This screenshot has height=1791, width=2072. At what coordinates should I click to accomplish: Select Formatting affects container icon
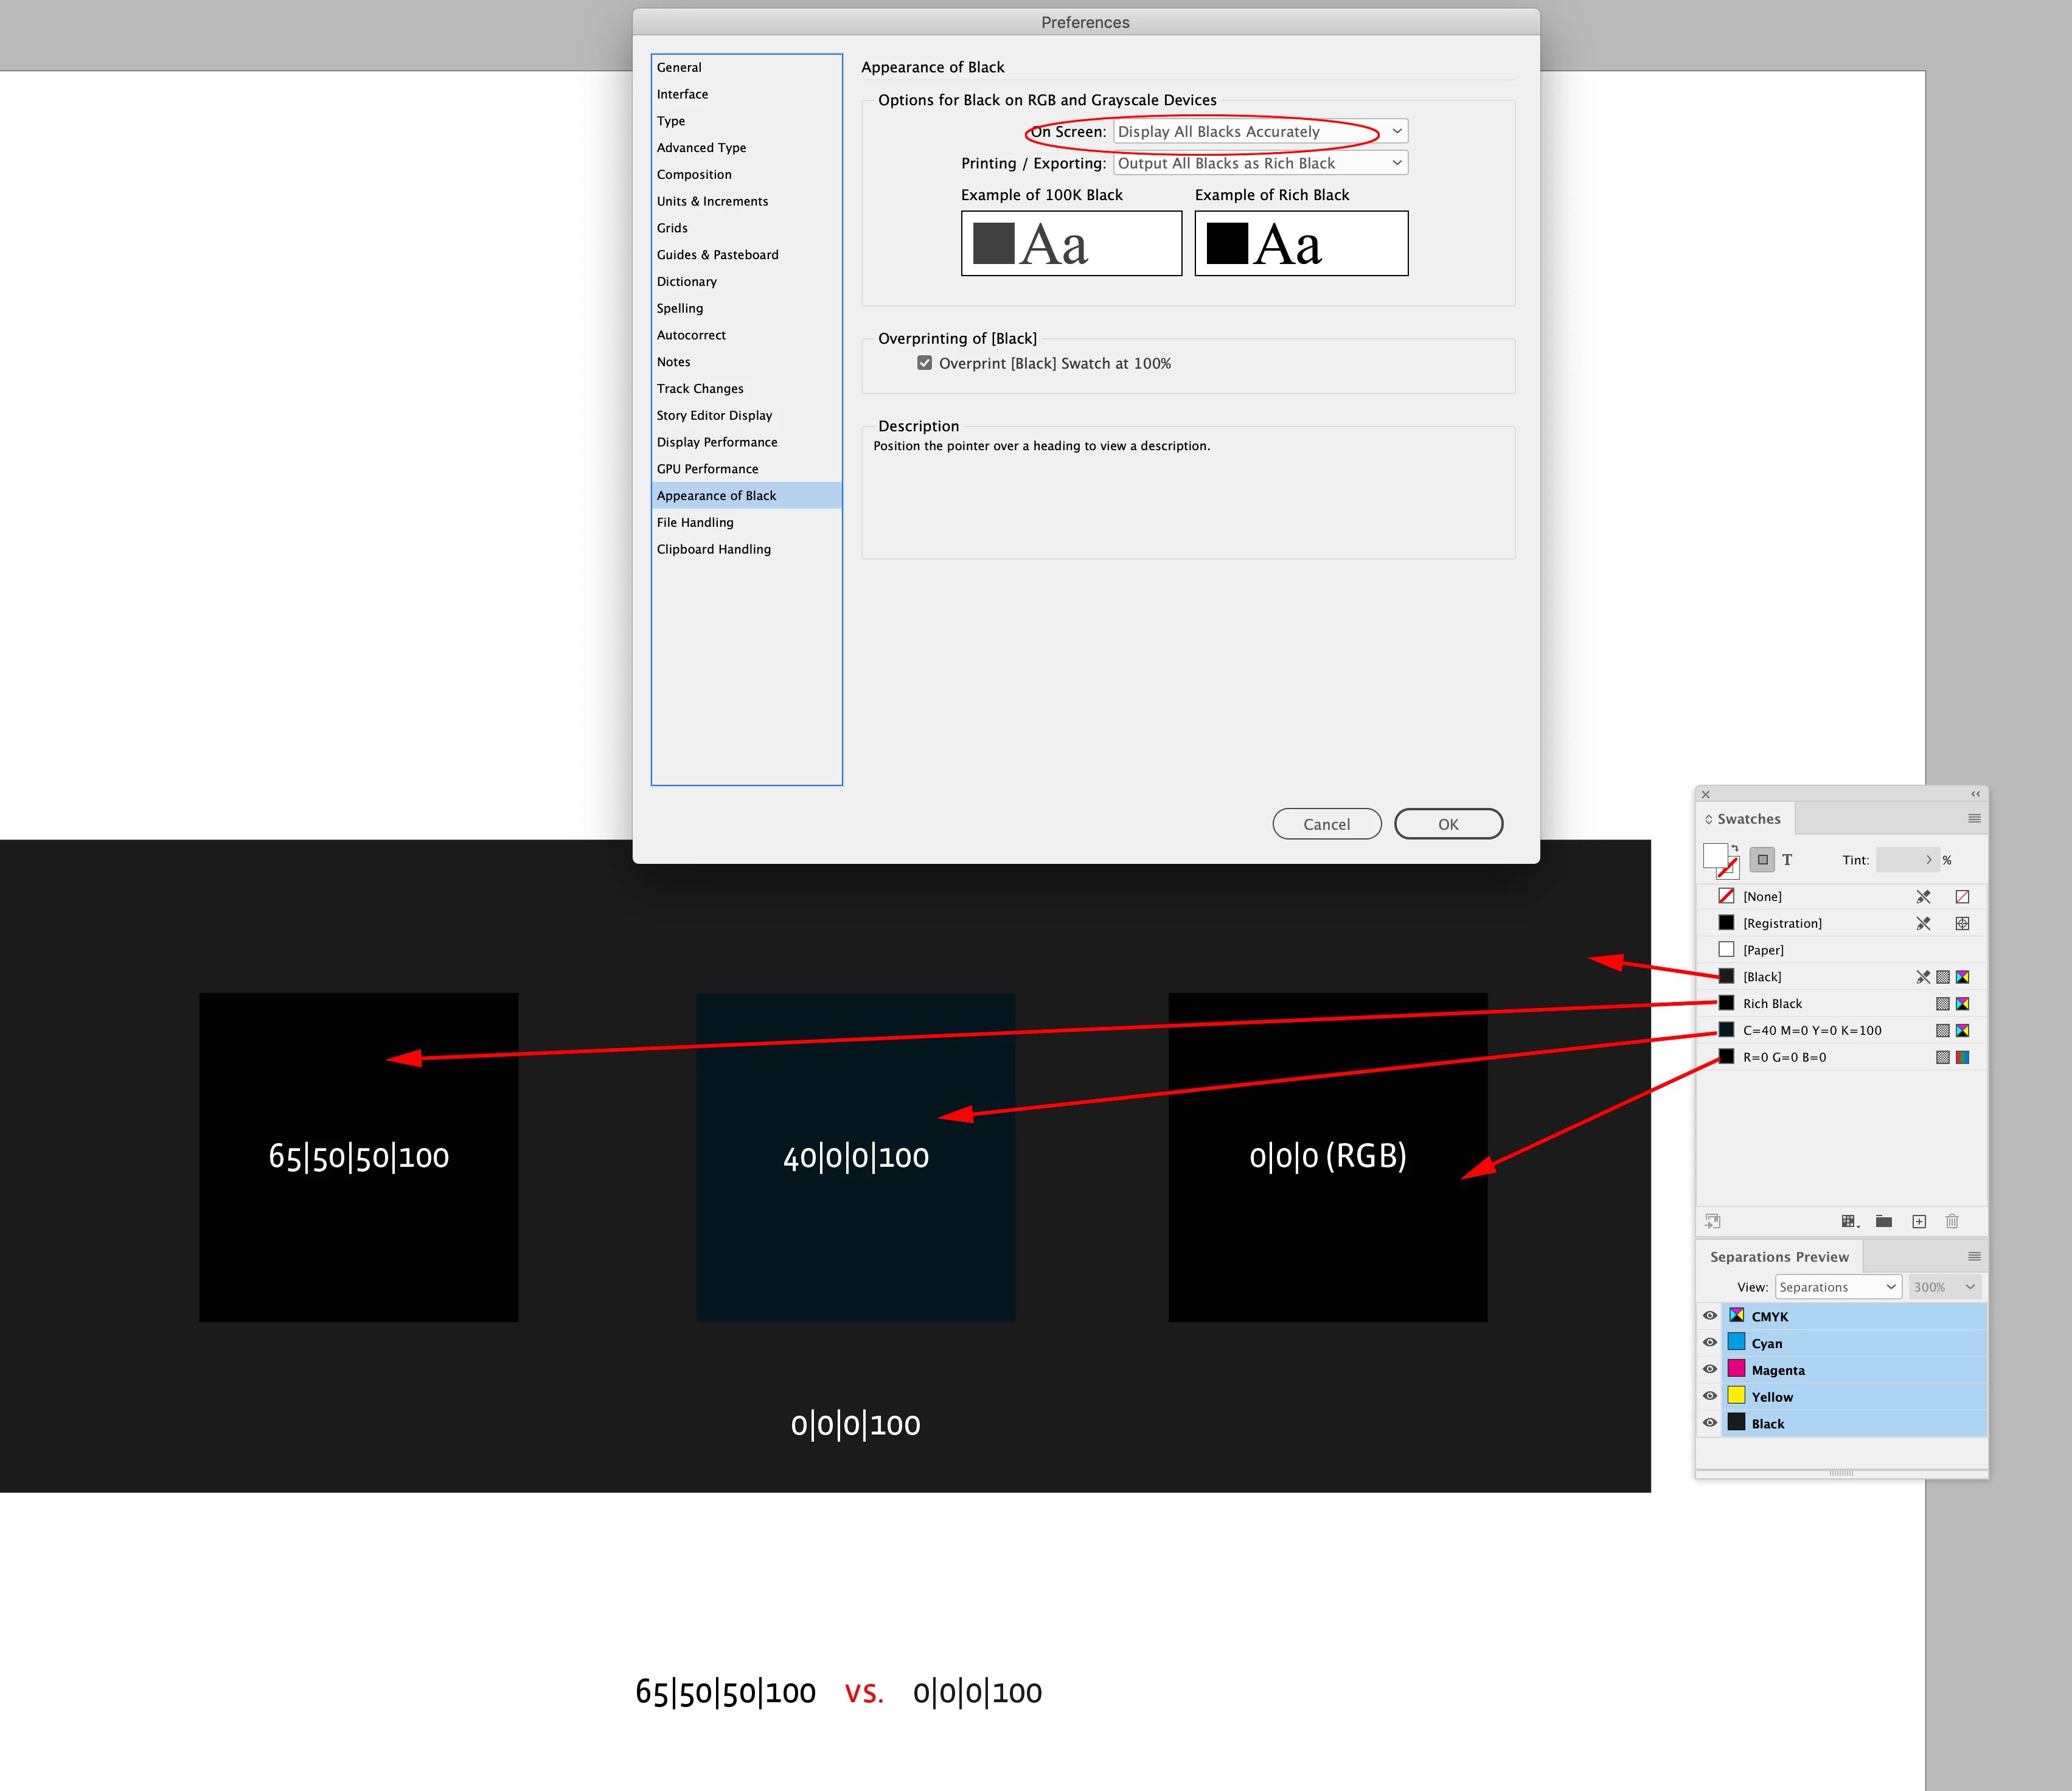tap(1762, 859)
